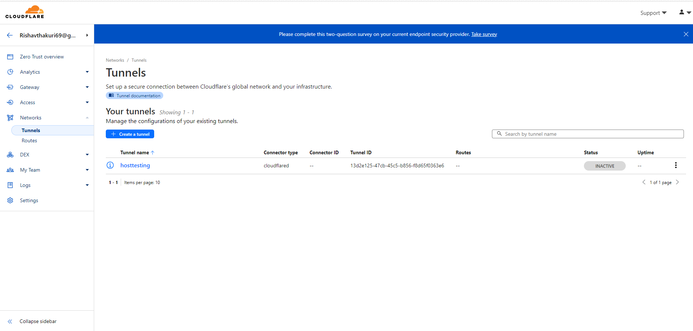Screen dimensions: 693x331
Task: Click the Settings gear icon
Action: [x=10, y=200]
